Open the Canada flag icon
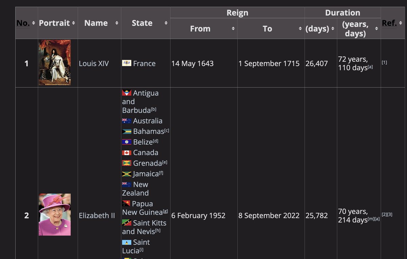The height and width of the screenshot is (259, 407). 127,153
